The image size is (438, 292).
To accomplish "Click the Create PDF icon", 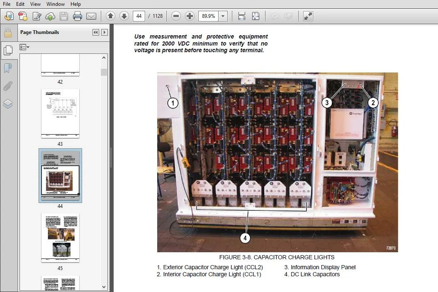I will coord(23,16).
